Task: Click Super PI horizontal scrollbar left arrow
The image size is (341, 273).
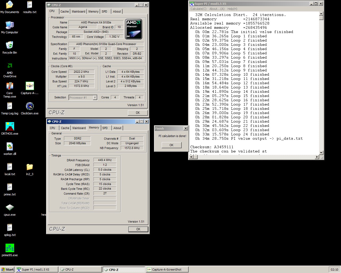Action: (191, 157)
